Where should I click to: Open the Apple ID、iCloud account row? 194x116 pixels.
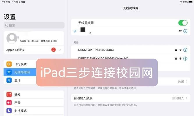tap(34, 38)
